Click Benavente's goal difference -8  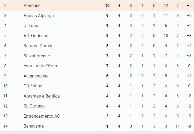(x=189, y=126)
